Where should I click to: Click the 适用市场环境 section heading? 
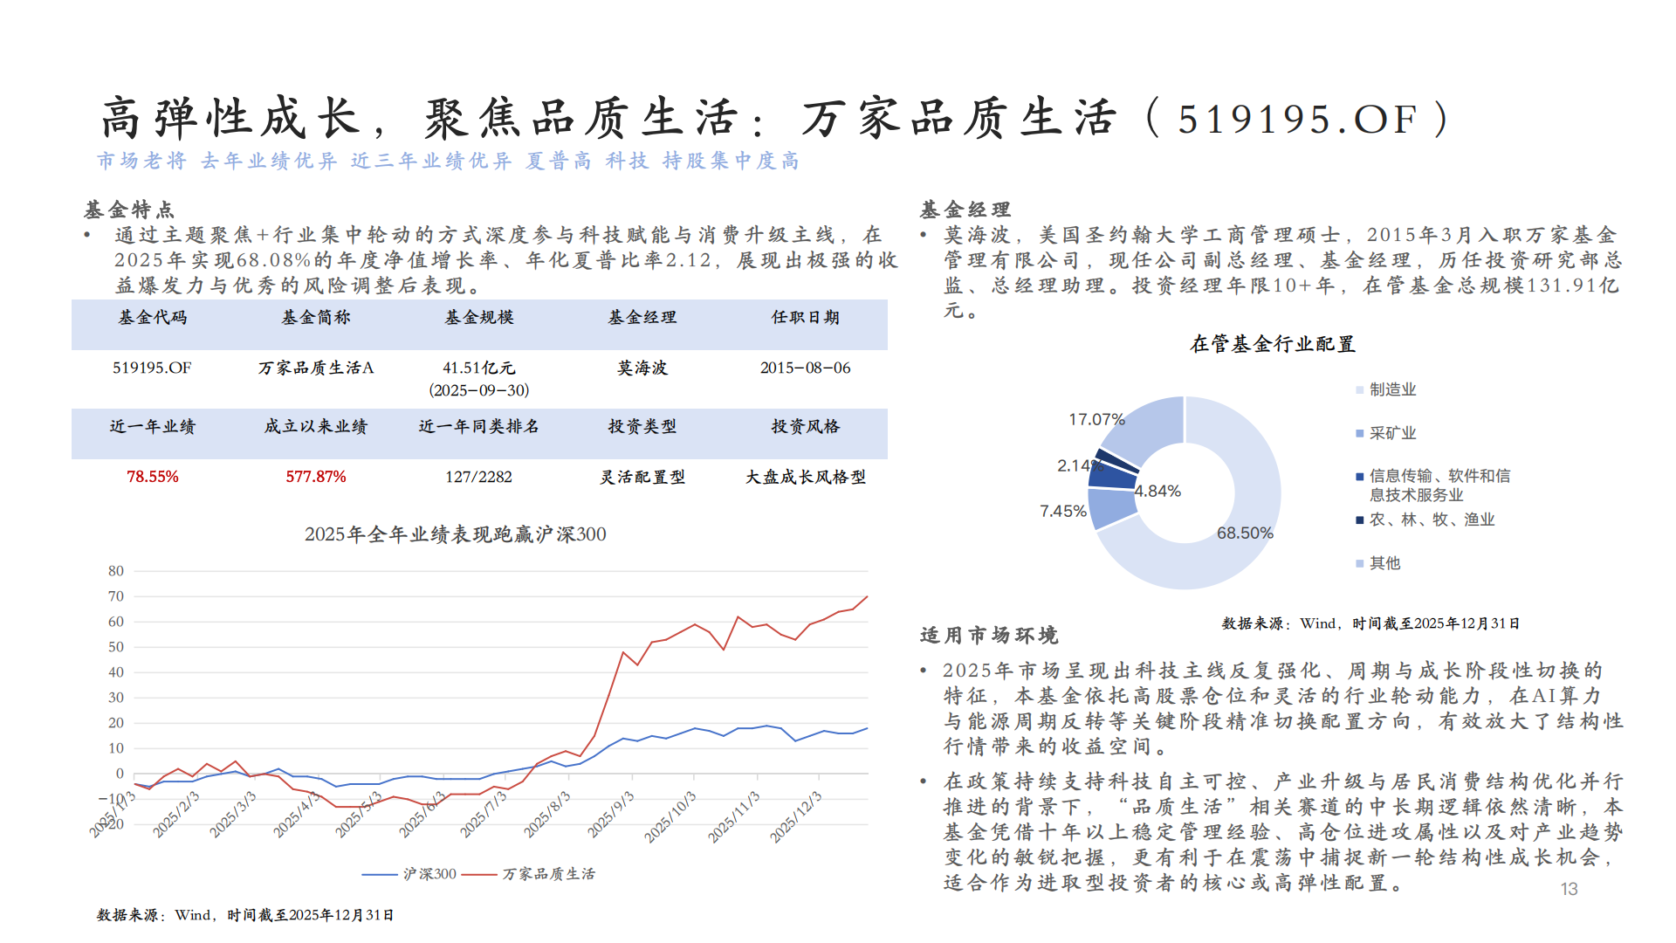(x=989, y=636)
